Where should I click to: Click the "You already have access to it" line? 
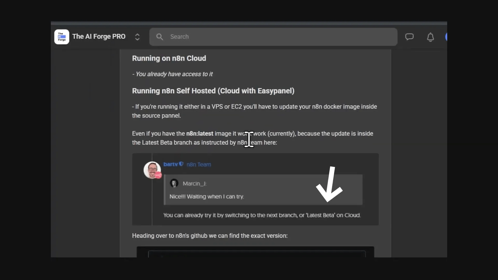point(172,74)
